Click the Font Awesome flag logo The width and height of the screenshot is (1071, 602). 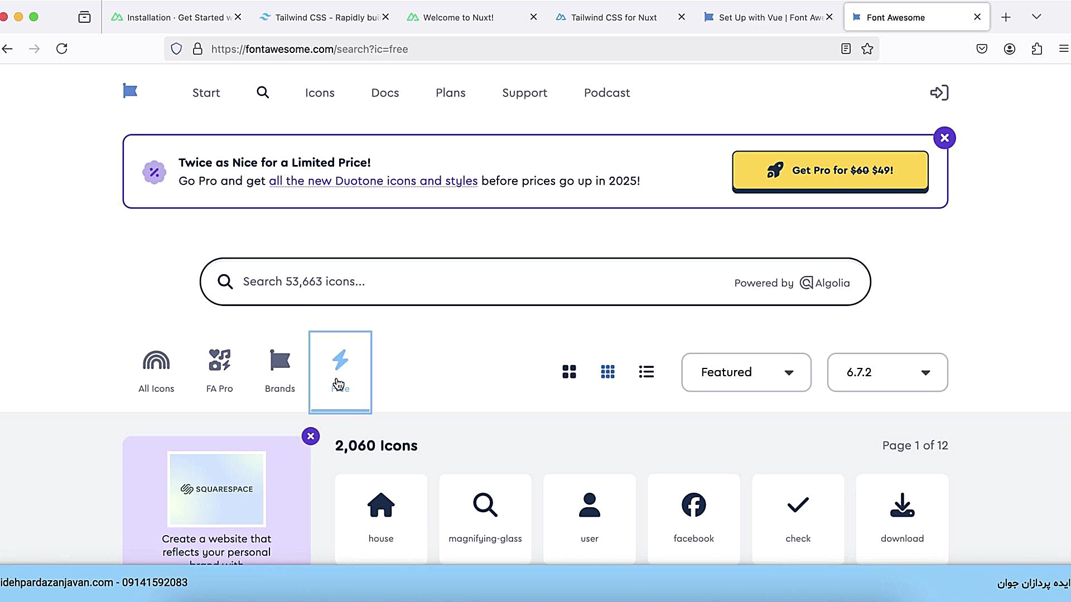click(130, 91)
